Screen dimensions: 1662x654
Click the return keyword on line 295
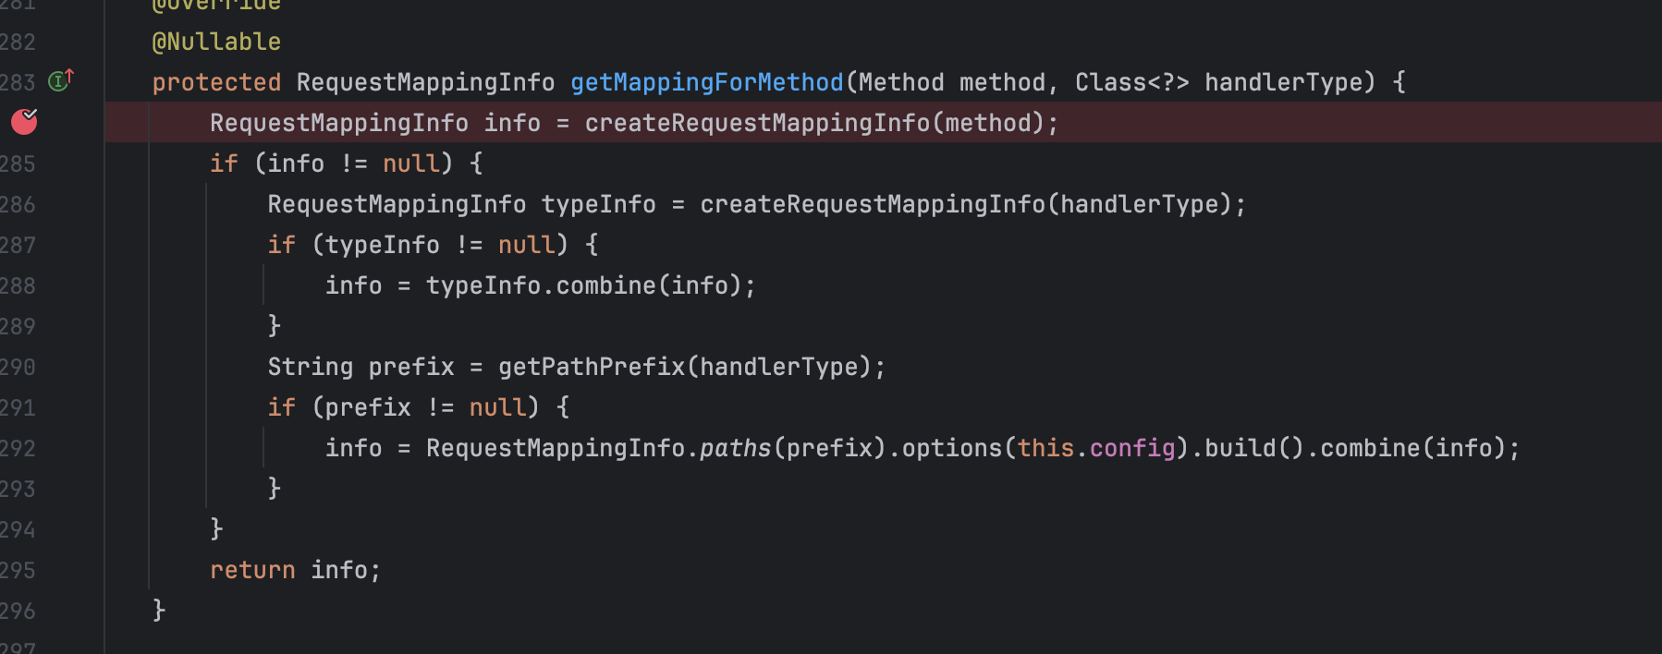pyautogui.click(x=252, y=570)
